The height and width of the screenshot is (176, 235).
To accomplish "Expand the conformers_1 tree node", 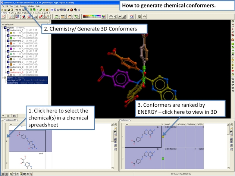I will (5, 30).
